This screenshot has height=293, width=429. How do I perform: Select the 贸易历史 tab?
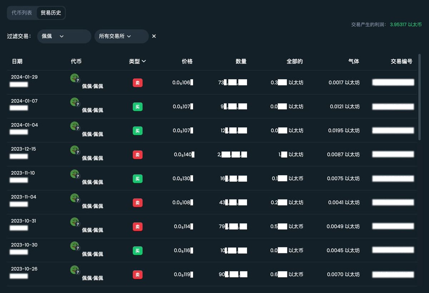pyautogui.click(x=51, y=13)
